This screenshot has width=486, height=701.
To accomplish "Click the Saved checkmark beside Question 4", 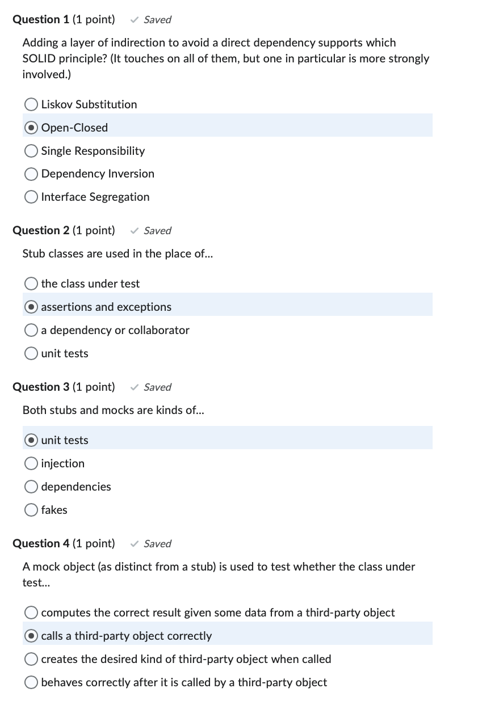I will pyautogui.click(x=134, y=543).
